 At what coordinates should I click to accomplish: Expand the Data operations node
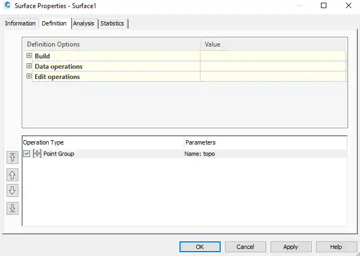click(x=29, y=66)
